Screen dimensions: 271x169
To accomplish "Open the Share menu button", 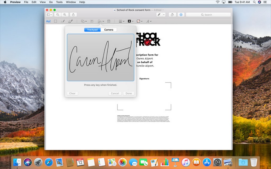I will tap(73, 15).
